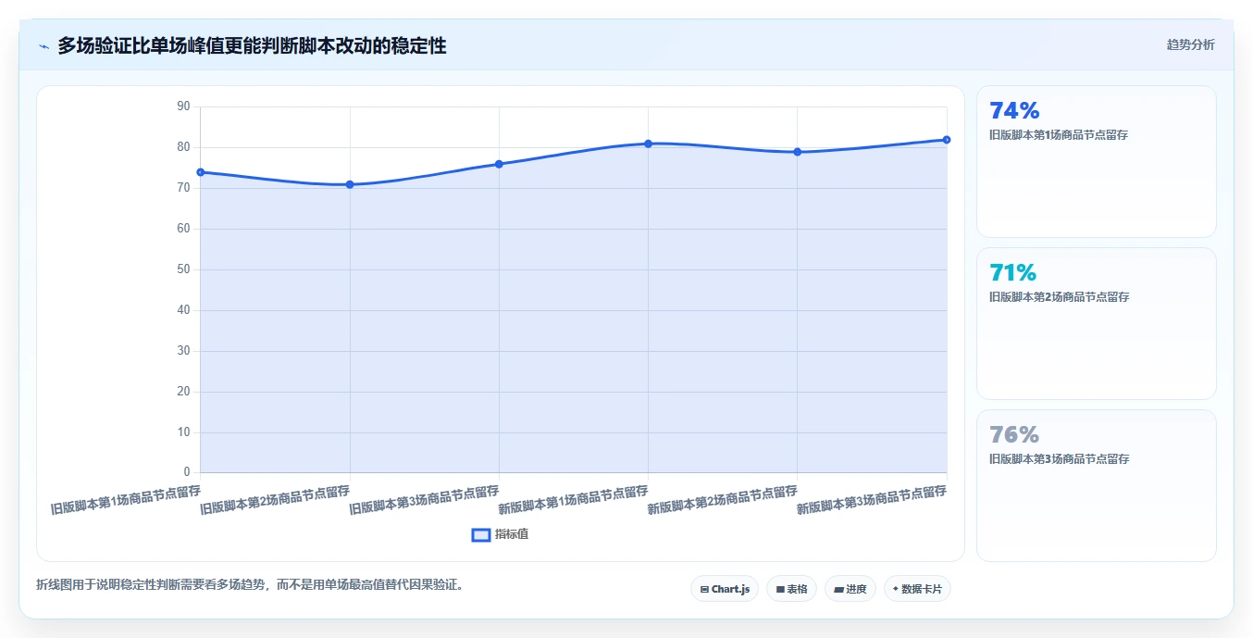This screenshot has width=1253, height=638.
Task: Click the y-axis value 90
Action: (182, 106)
